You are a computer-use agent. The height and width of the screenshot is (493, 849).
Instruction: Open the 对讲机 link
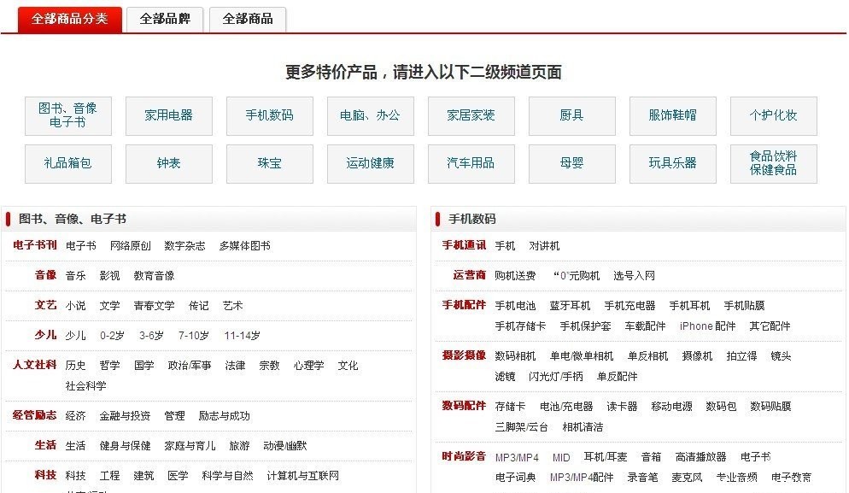[544, 246]
